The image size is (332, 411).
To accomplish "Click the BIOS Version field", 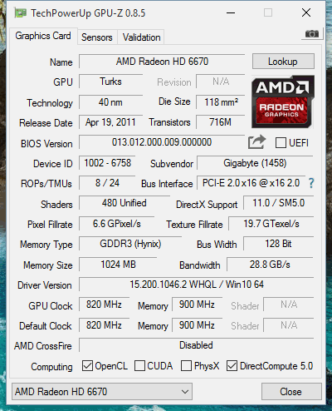I will (x=162, y=142).
